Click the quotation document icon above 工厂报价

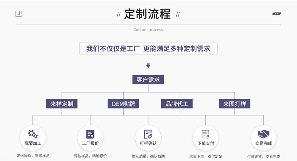(90, 134)
